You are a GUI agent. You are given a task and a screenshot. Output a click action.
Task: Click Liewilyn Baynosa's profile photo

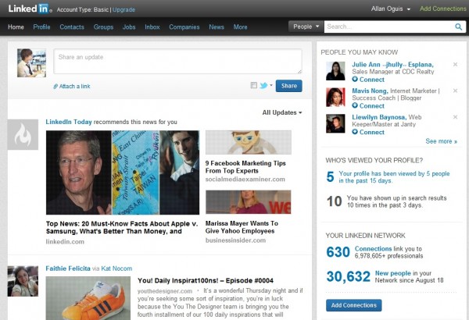335,123
